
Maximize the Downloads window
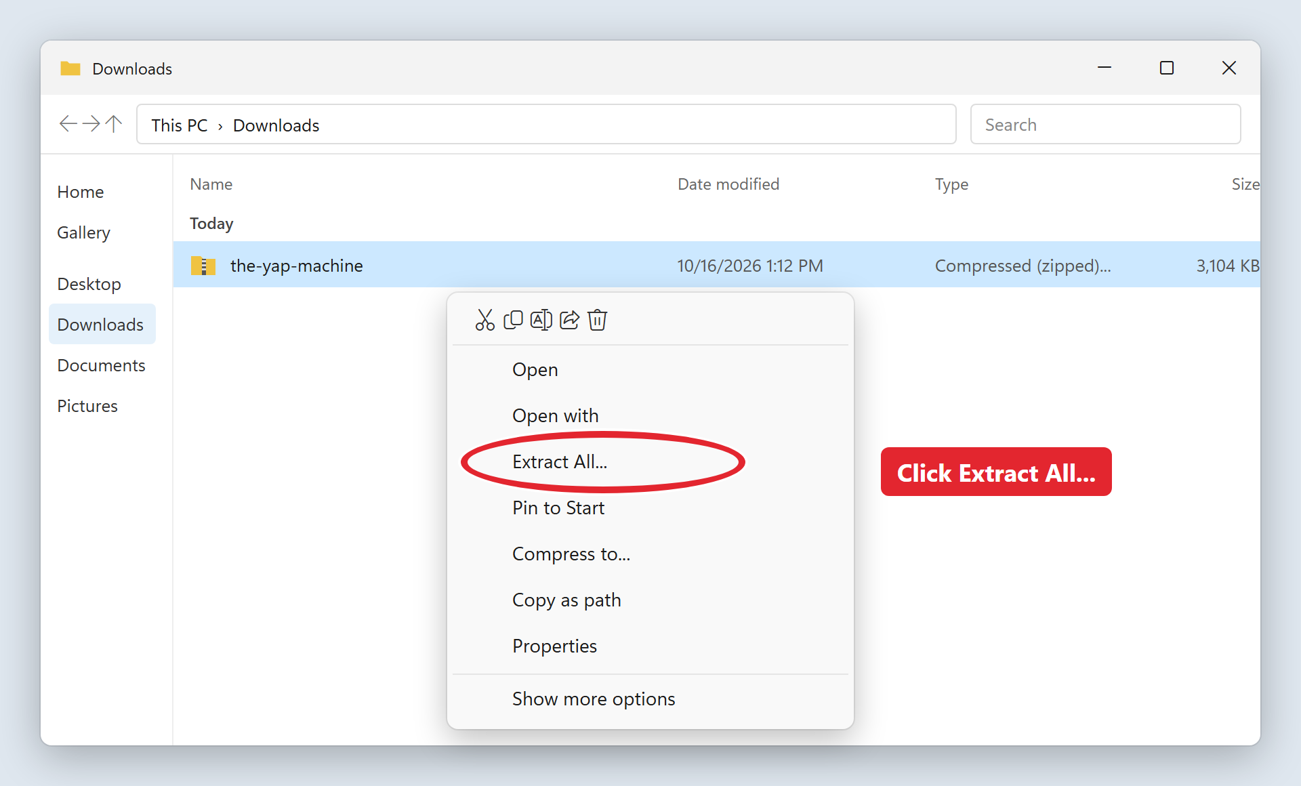[1167, 68]
